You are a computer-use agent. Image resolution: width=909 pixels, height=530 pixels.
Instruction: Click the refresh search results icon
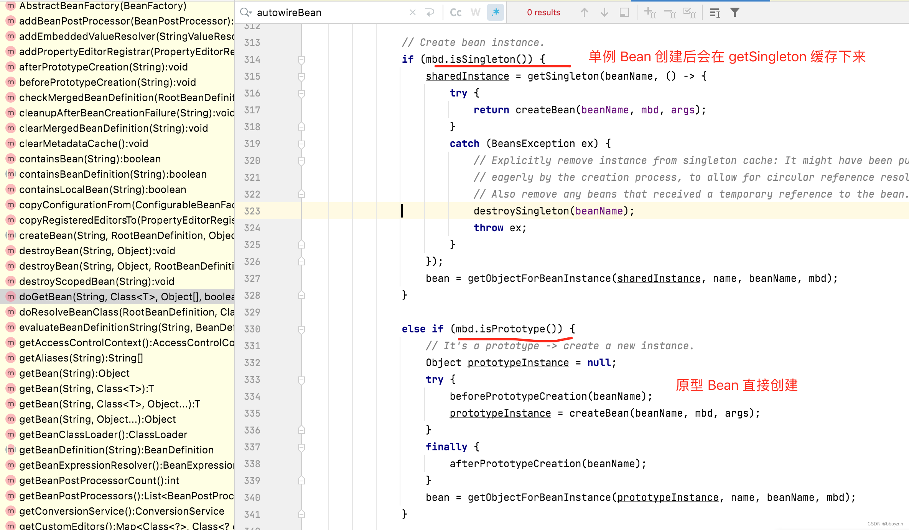tap(430, 11)
